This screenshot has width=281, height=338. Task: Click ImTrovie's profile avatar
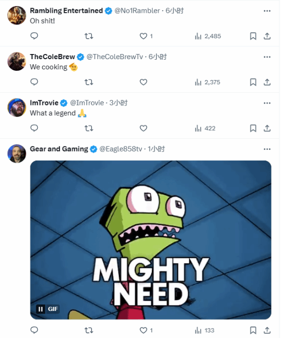[17, 108]
